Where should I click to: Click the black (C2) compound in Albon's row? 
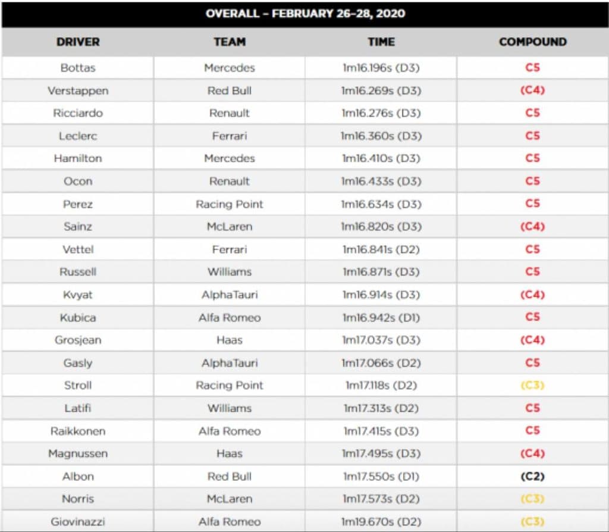532,476
